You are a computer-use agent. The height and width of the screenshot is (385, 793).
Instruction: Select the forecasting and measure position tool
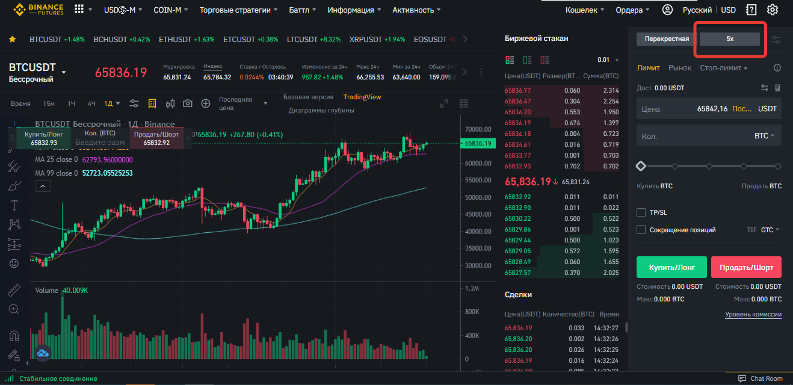(14, 244)
